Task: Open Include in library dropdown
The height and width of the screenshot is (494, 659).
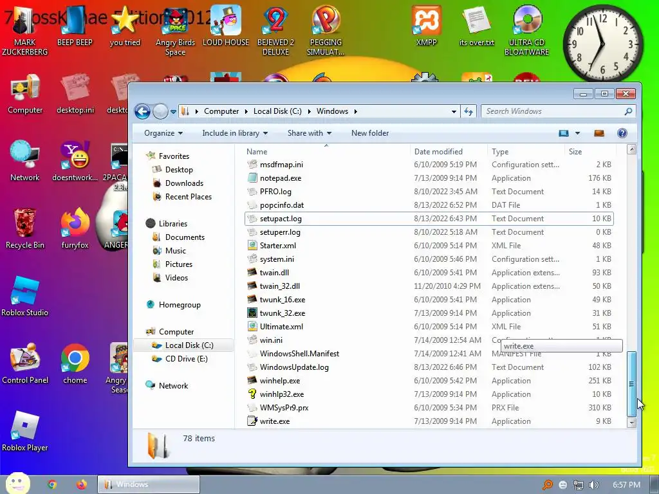Action: click(x=235, y=133)
